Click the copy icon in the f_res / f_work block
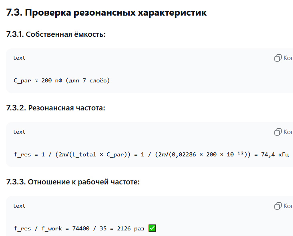The image size is (293, 236). click(x=278, y=206)
